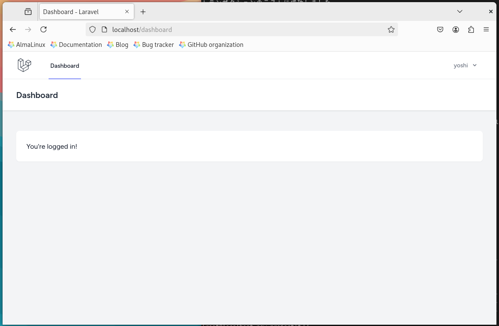Screen dimensions: 499x326
Task: Click the Firefox account profile icon
Action: [x=456, y=29]
